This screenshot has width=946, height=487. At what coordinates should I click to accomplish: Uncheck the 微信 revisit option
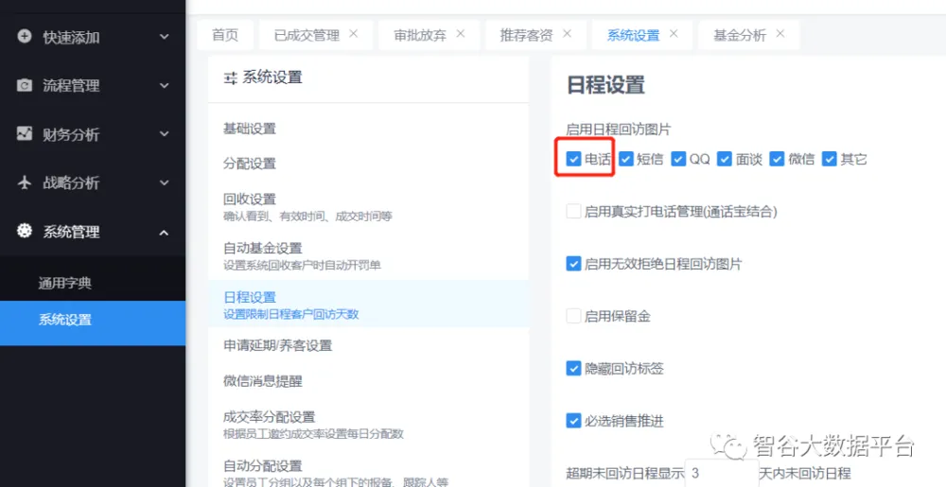click(777, 159)
